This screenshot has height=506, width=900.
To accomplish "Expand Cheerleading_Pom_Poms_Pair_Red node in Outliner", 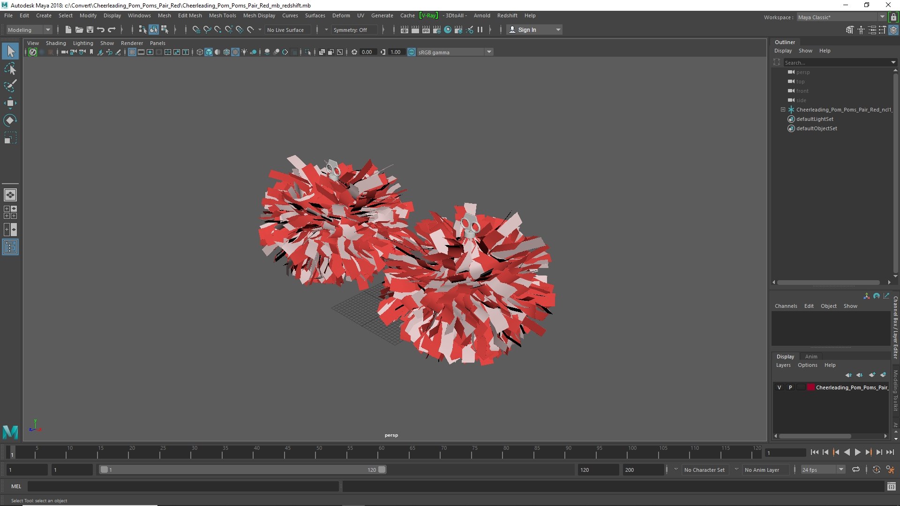I will [x=783, y=109].
